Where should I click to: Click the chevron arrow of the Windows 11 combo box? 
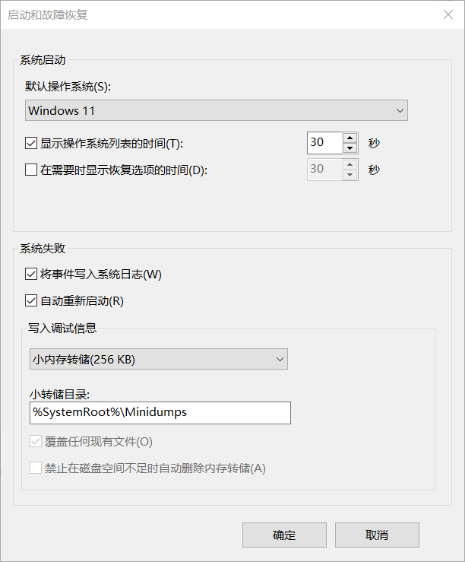pos(400,111)
